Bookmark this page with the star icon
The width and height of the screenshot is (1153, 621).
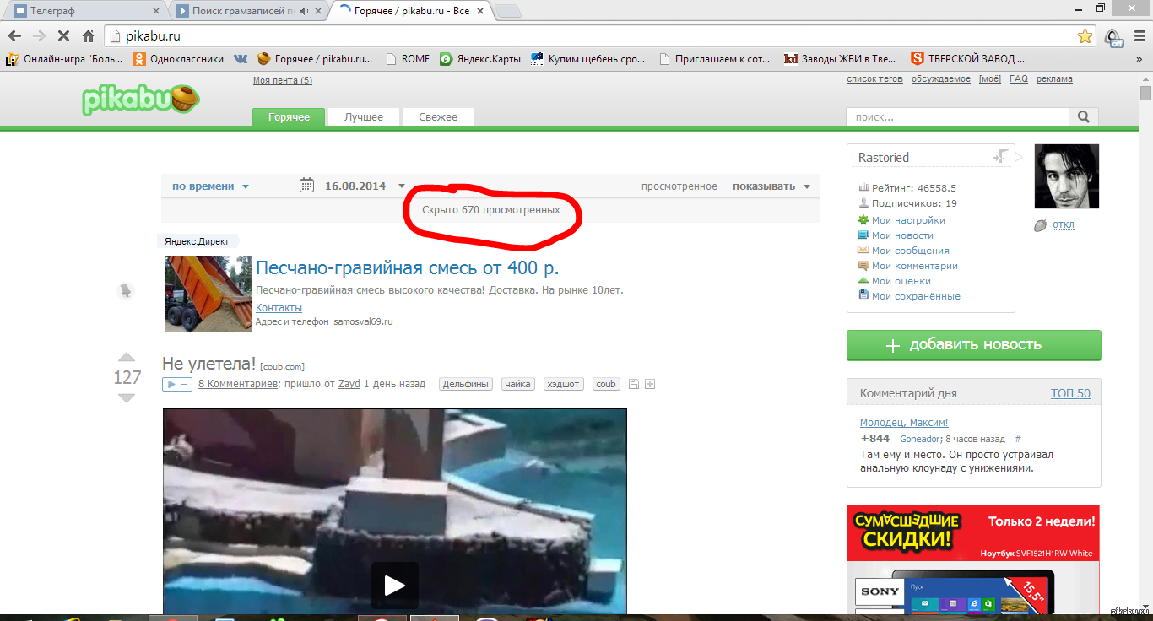click(x=1085, y=36)
